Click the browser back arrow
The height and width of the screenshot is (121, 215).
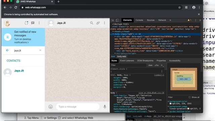click(5, 7)
